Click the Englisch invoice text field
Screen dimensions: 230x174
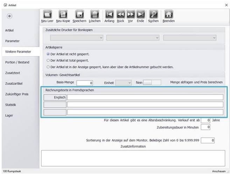pyautogui.click(x=145, y=97)
